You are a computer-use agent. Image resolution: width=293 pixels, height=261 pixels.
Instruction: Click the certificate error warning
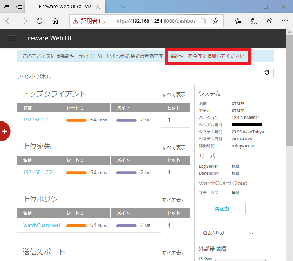pos(91,21)
